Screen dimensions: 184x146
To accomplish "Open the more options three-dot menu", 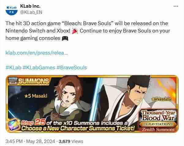I will click(176, 6).
